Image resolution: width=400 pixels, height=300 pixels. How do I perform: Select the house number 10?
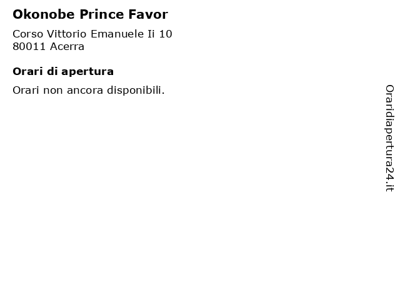click(166, 34)
